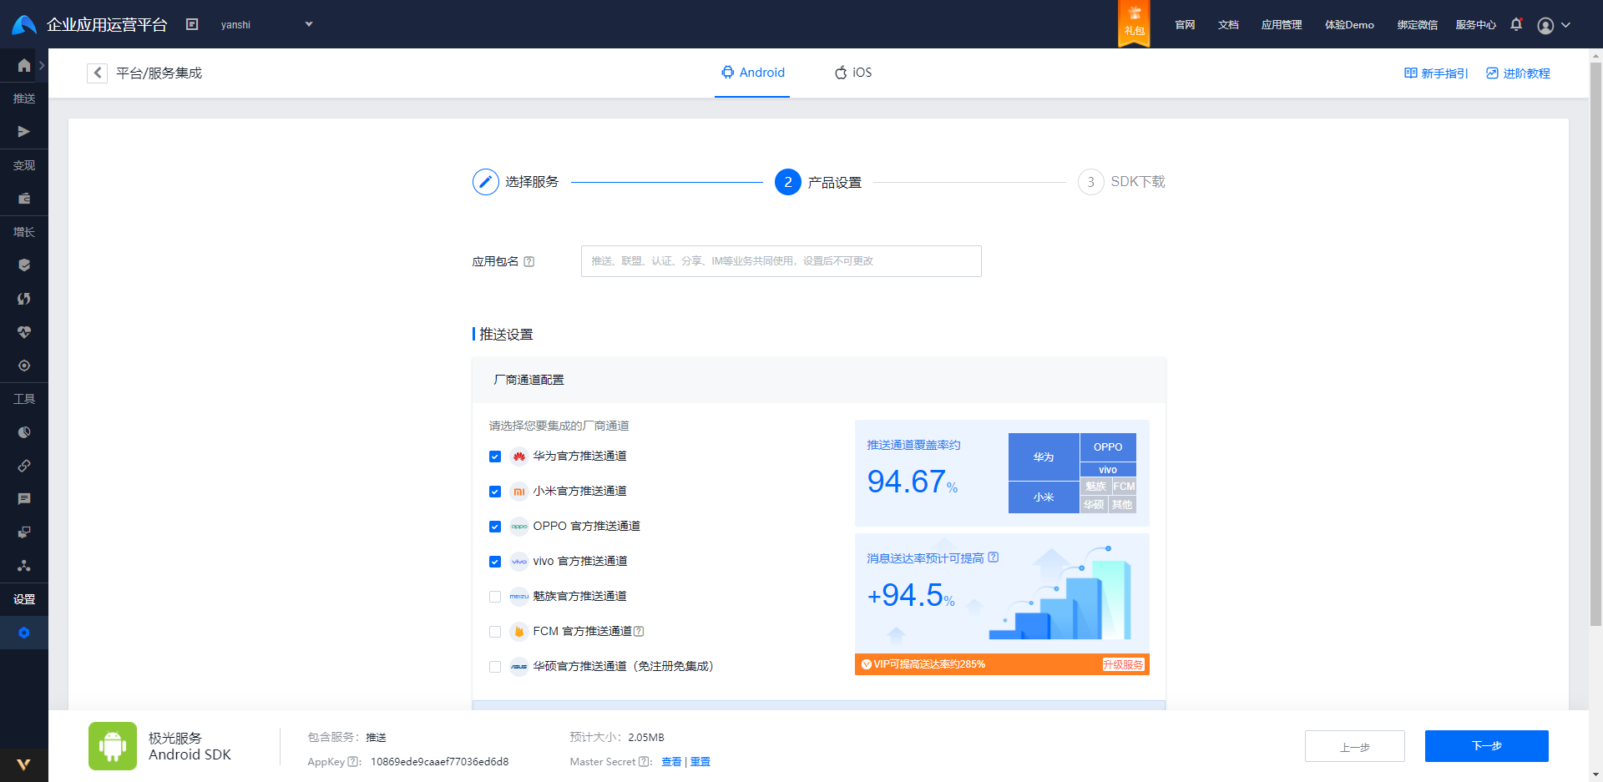The image size is (1603, 782).
Task: Check the FCM 官方推送通道 option
Action: (x=494, y=632)
